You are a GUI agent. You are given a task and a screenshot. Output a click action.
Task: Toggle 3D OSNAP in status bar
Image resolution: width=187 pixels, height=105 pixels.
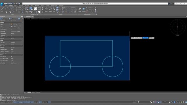[21, 102]
